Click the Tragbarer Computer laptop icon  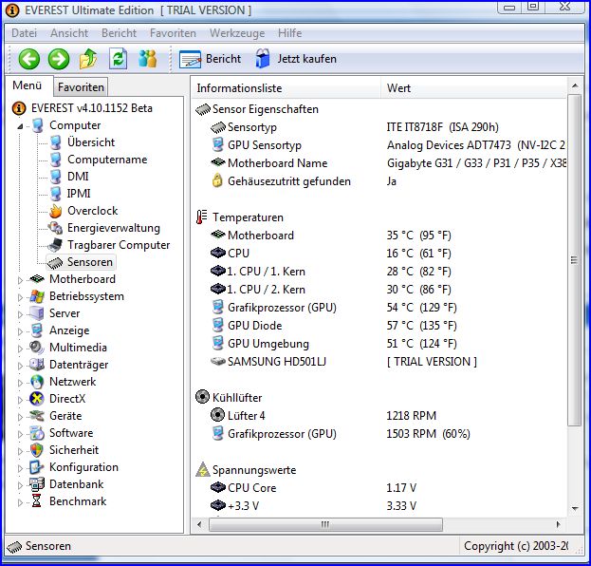click(55, 245)
